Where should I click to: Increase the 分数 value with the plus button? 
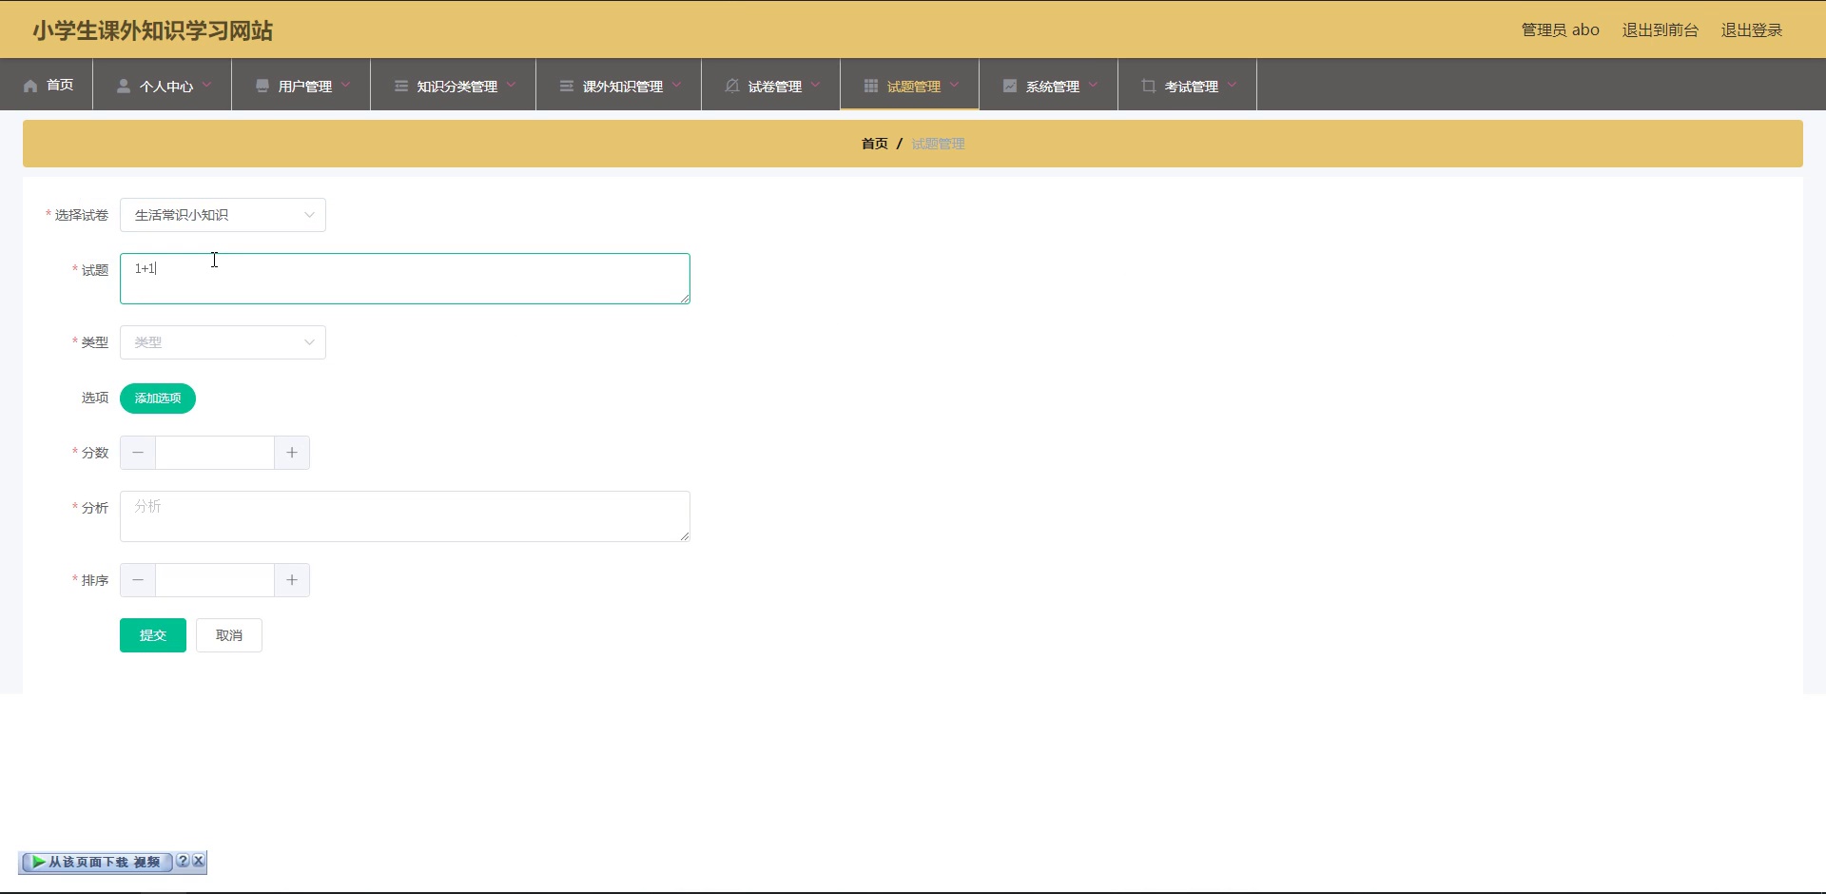click(x=292, y=453)
